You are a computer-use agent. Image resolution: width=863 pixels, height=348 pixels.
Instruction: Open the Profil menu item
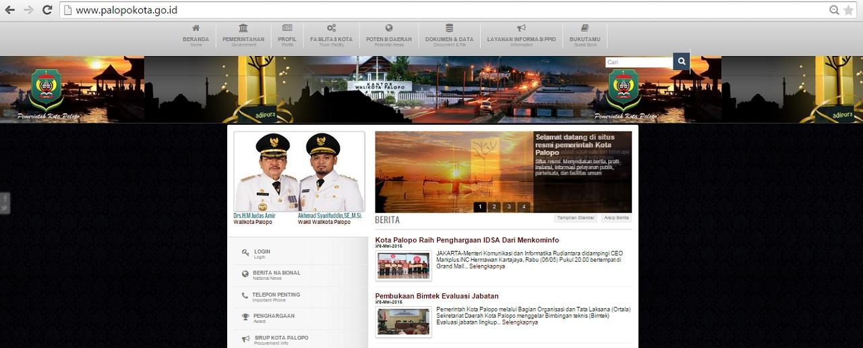click(x=287, y=36)
